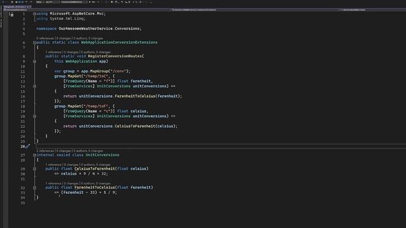Viewport: 406px width, 228px height.
Task: Click the Start debugging button in toolbar
Action: tap(92, 2)
